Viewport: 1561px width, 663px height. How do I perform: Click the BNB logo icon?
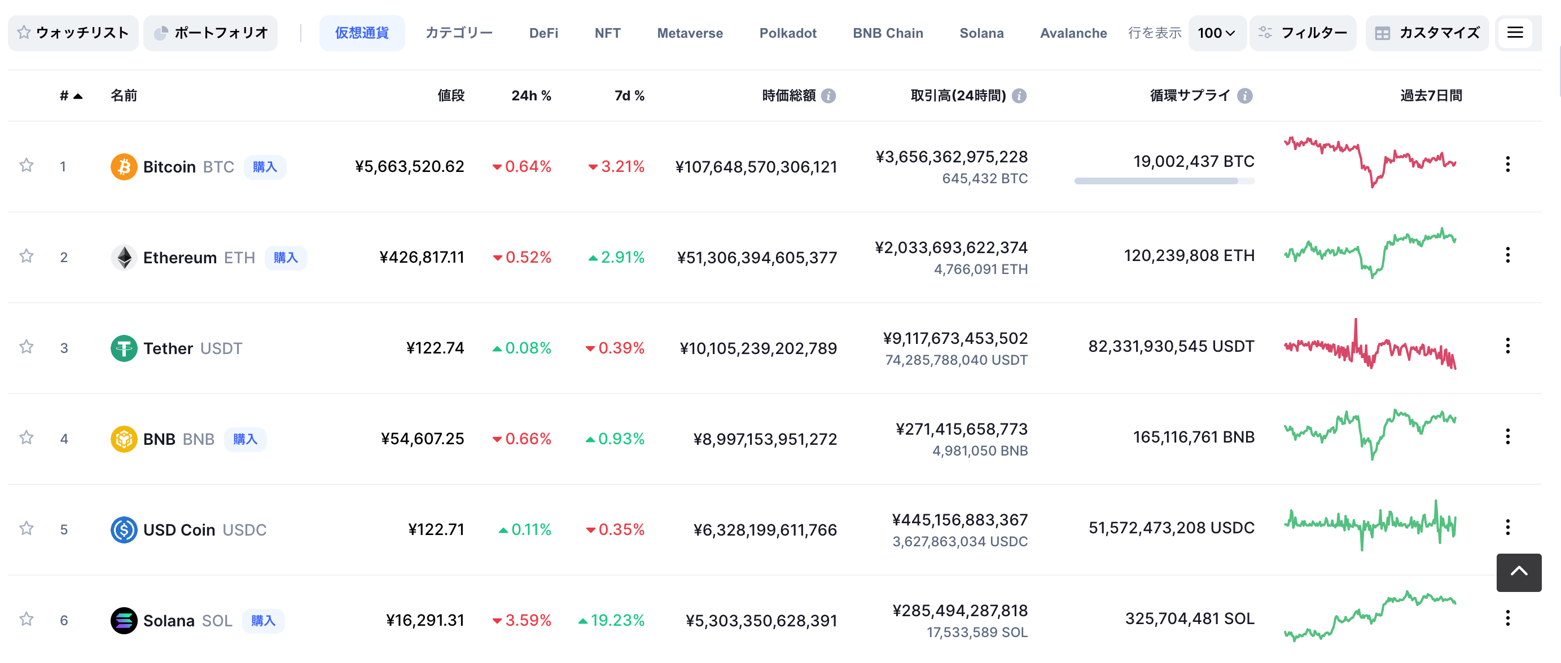[124, 439]
